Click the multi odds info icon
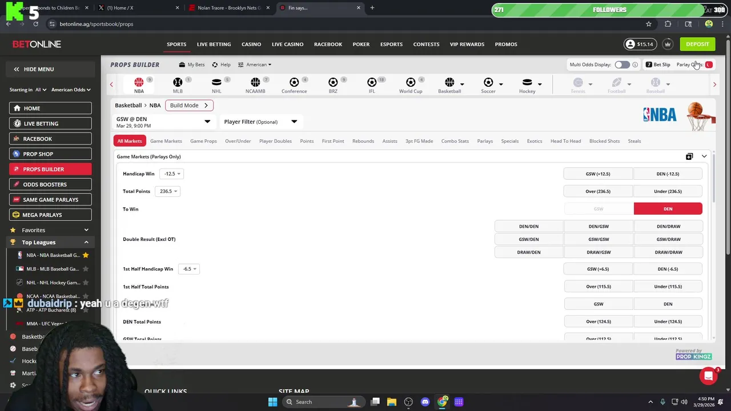The width and height of the screenshot is (731, 411). 635,65
